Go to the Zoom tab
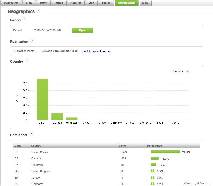The height and width of the screenshot is (186, 213). 43,3
